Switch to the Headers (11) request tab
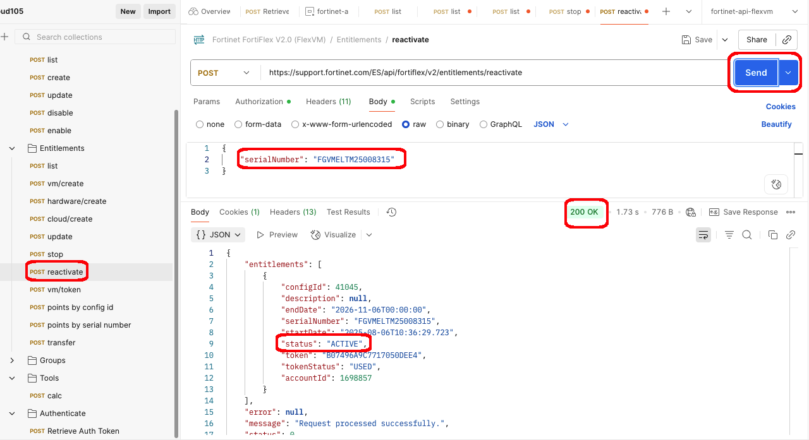The height and width of the screenshot is (440, 809). (328, 102)
